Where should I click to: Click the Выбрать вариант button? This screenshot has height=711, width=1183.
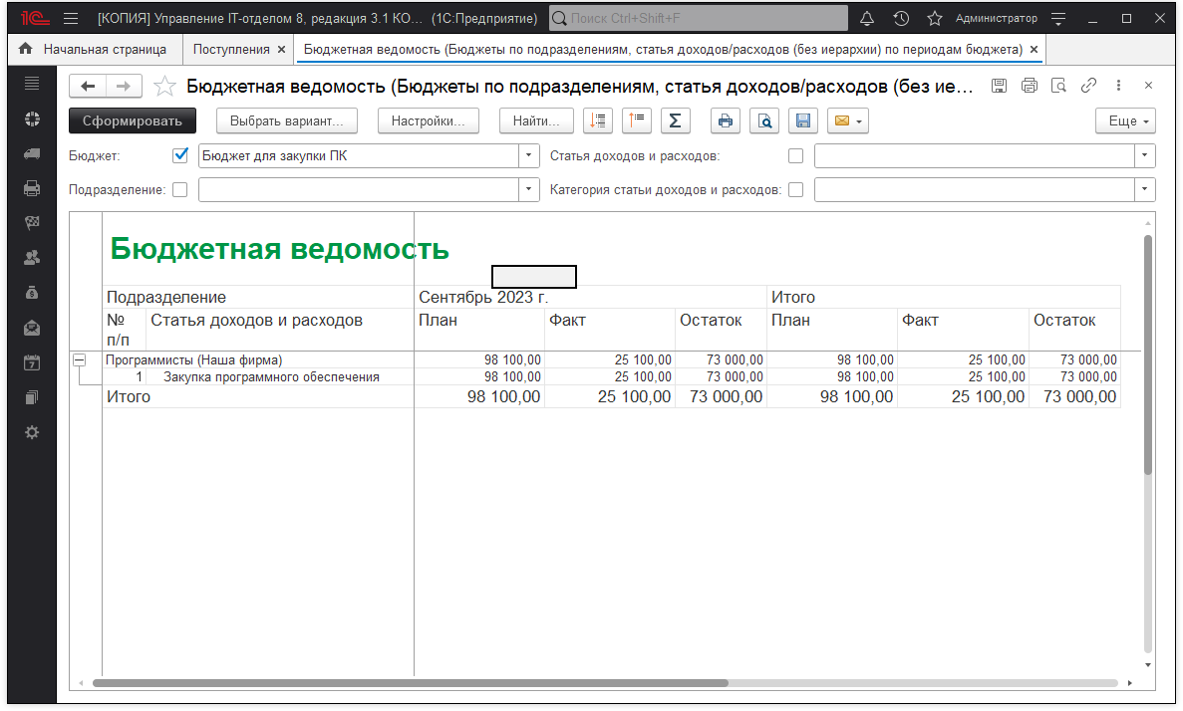286,120
